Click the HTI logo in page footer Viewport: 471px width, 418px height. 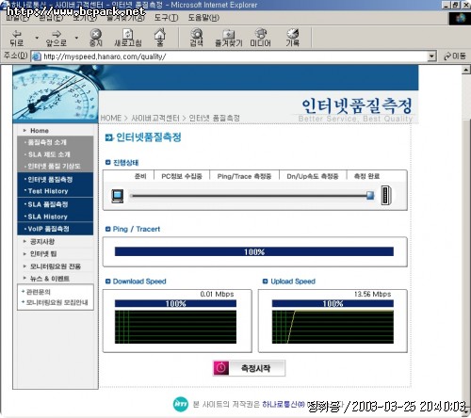[181, 404]
